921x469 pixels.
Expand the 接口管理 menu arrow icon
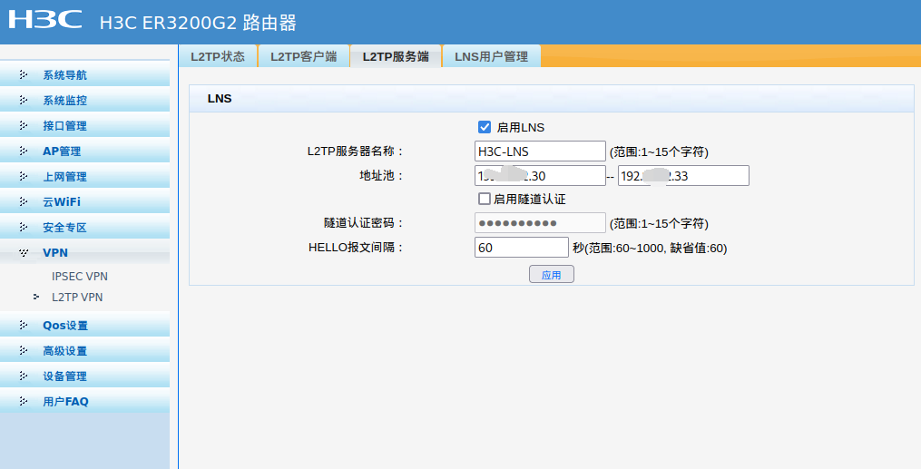click(24, 125)
